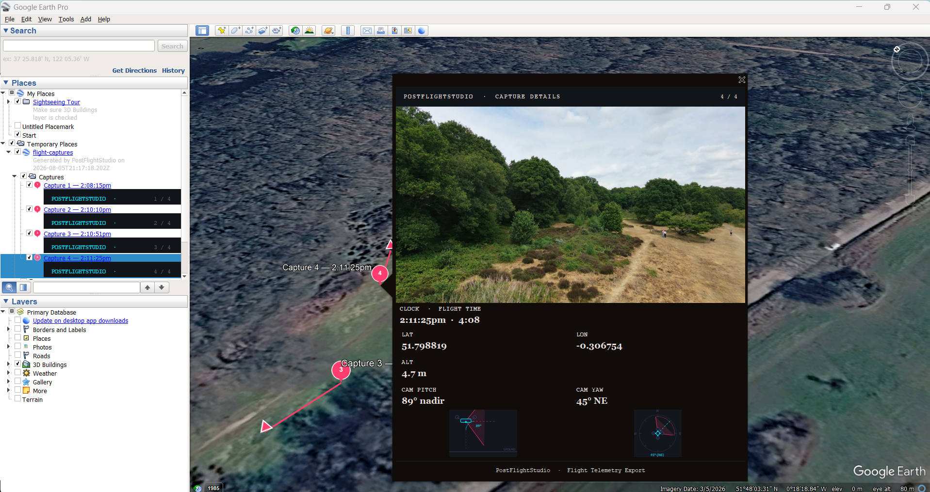Switch between Earth, Sky and planets
930x492 pixels.
point(328,31)
